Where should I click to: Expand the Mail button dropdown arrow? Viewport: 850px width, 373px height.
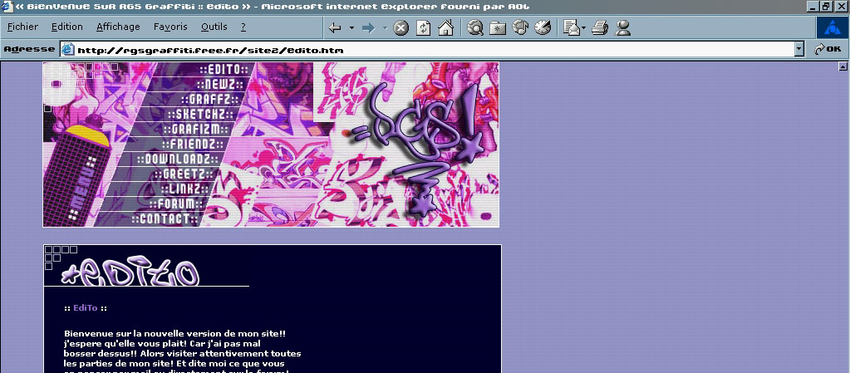click(x=583, y=27)
